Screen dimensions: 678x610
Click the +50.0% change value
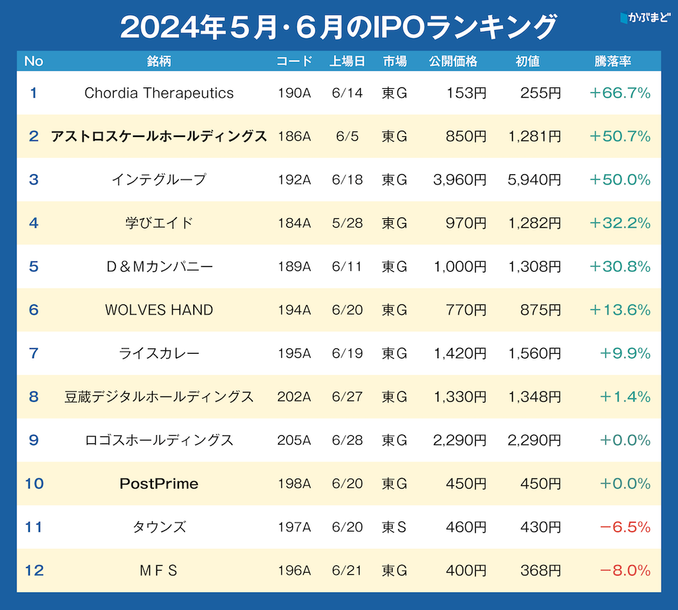coord(620,180)
